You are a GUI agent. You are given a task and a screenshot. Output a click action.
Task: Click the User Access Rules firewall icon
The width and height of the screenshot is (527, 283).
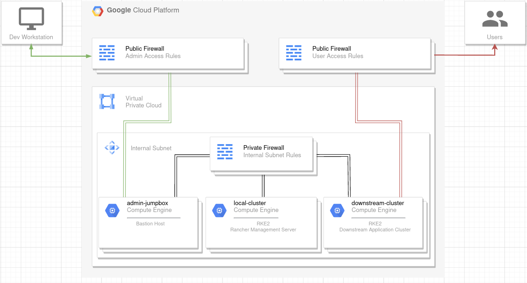(294, 53)
